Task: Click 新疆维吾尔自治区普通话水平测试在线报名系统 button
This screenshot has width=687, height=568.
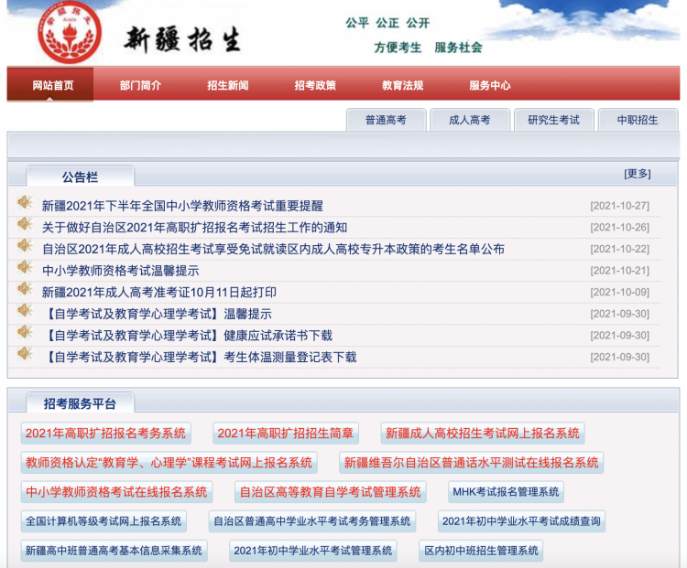Action: point(471,463)
